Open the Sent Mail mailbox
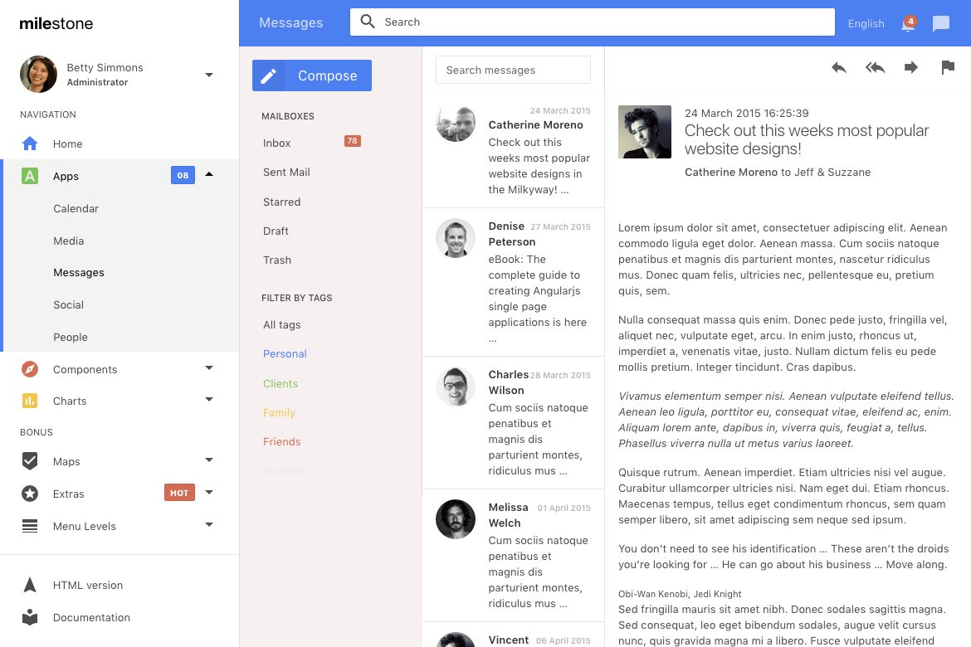Screen dimensions: 971x647 (286, 173)
